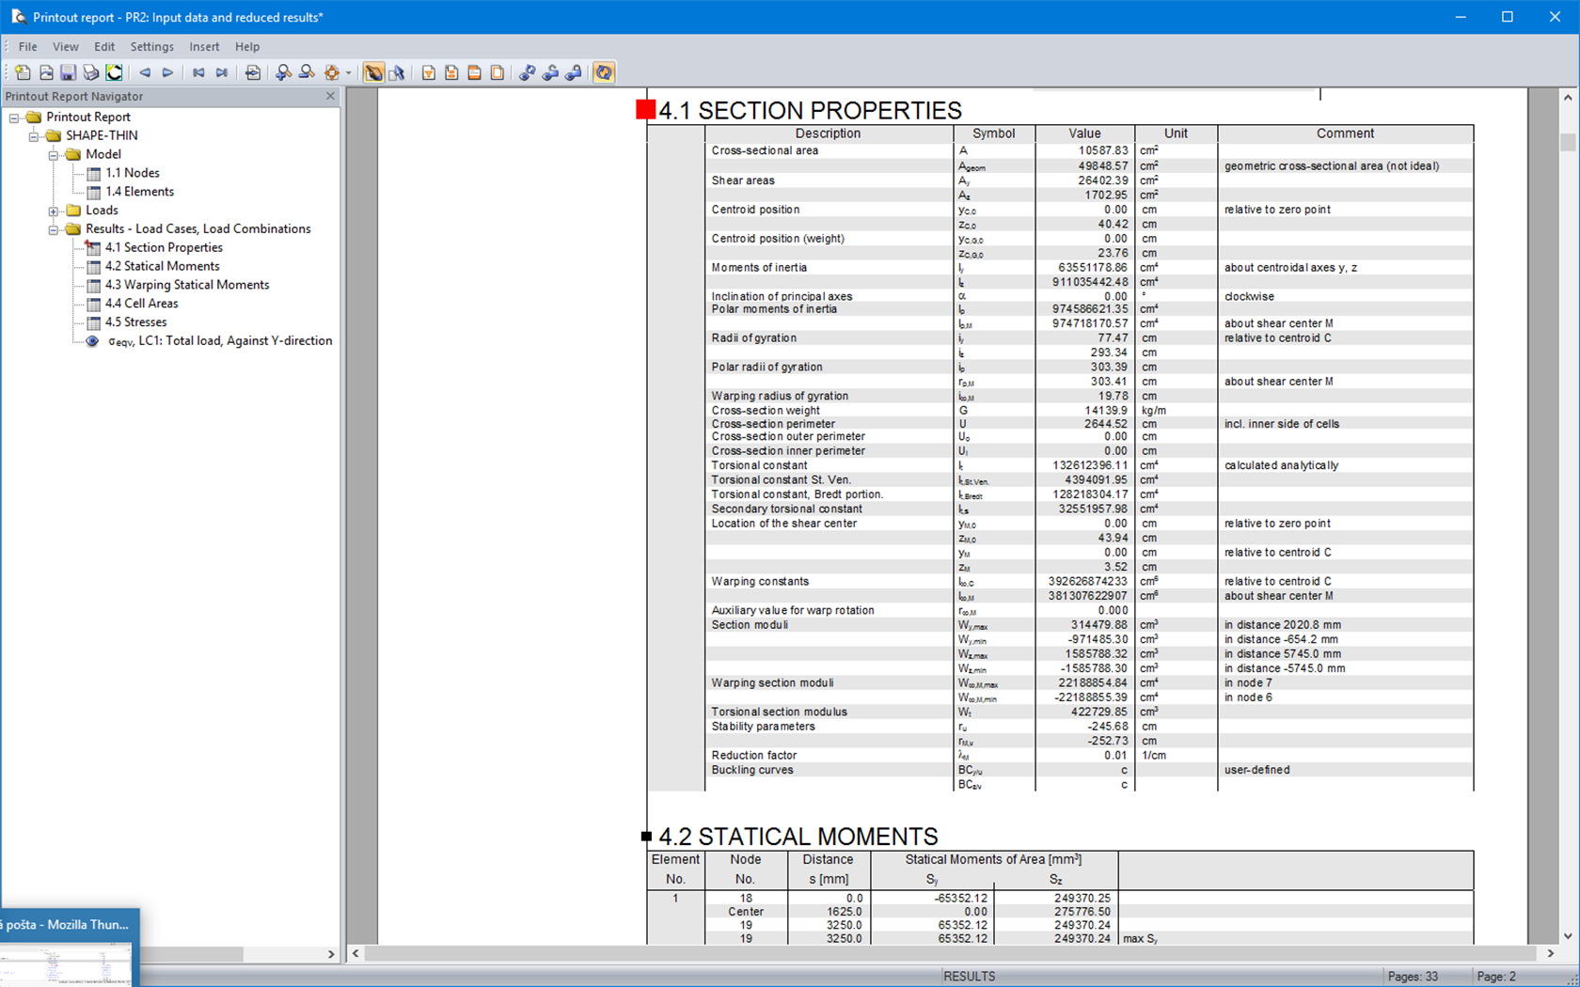Click Page: 2 in the status bar
The width and height of the screenshot is (1580, 987).
[1496, 977]
